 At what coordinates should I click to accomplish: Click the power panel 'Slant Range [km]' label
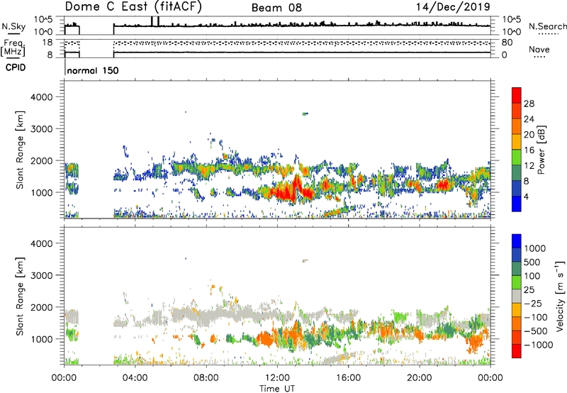click(x=20, y=150)
